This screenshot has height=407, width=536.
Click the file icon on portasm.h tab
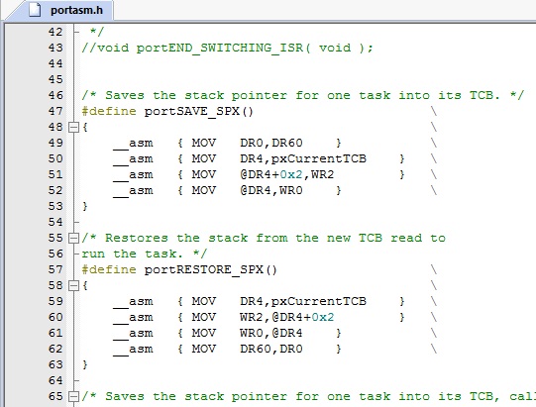click(35, 10)
